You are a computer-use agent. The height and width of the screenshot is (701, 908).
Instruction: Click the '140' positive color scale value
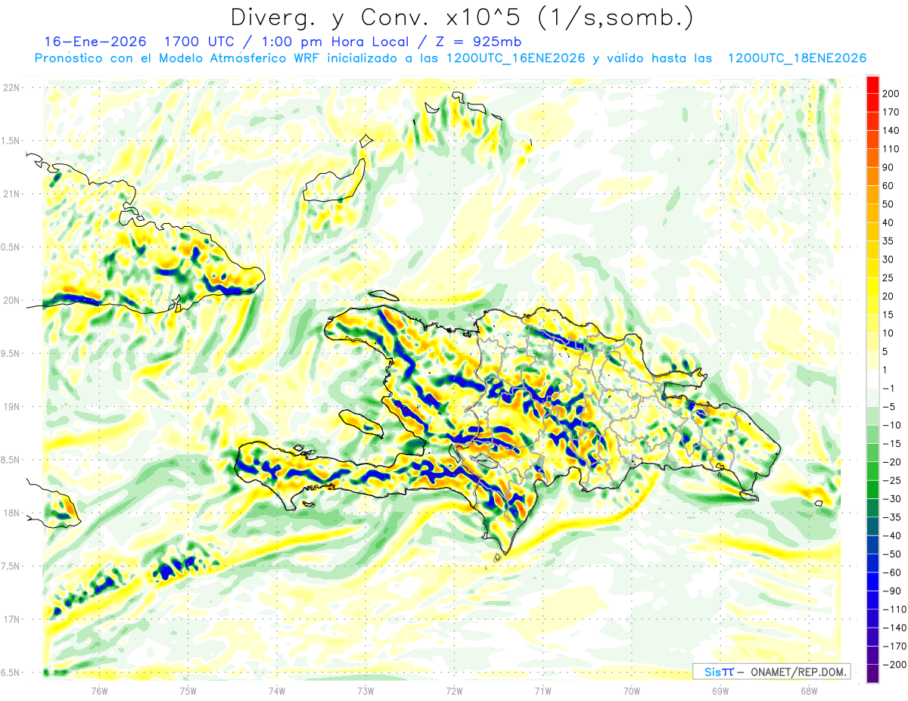point(891,131)
